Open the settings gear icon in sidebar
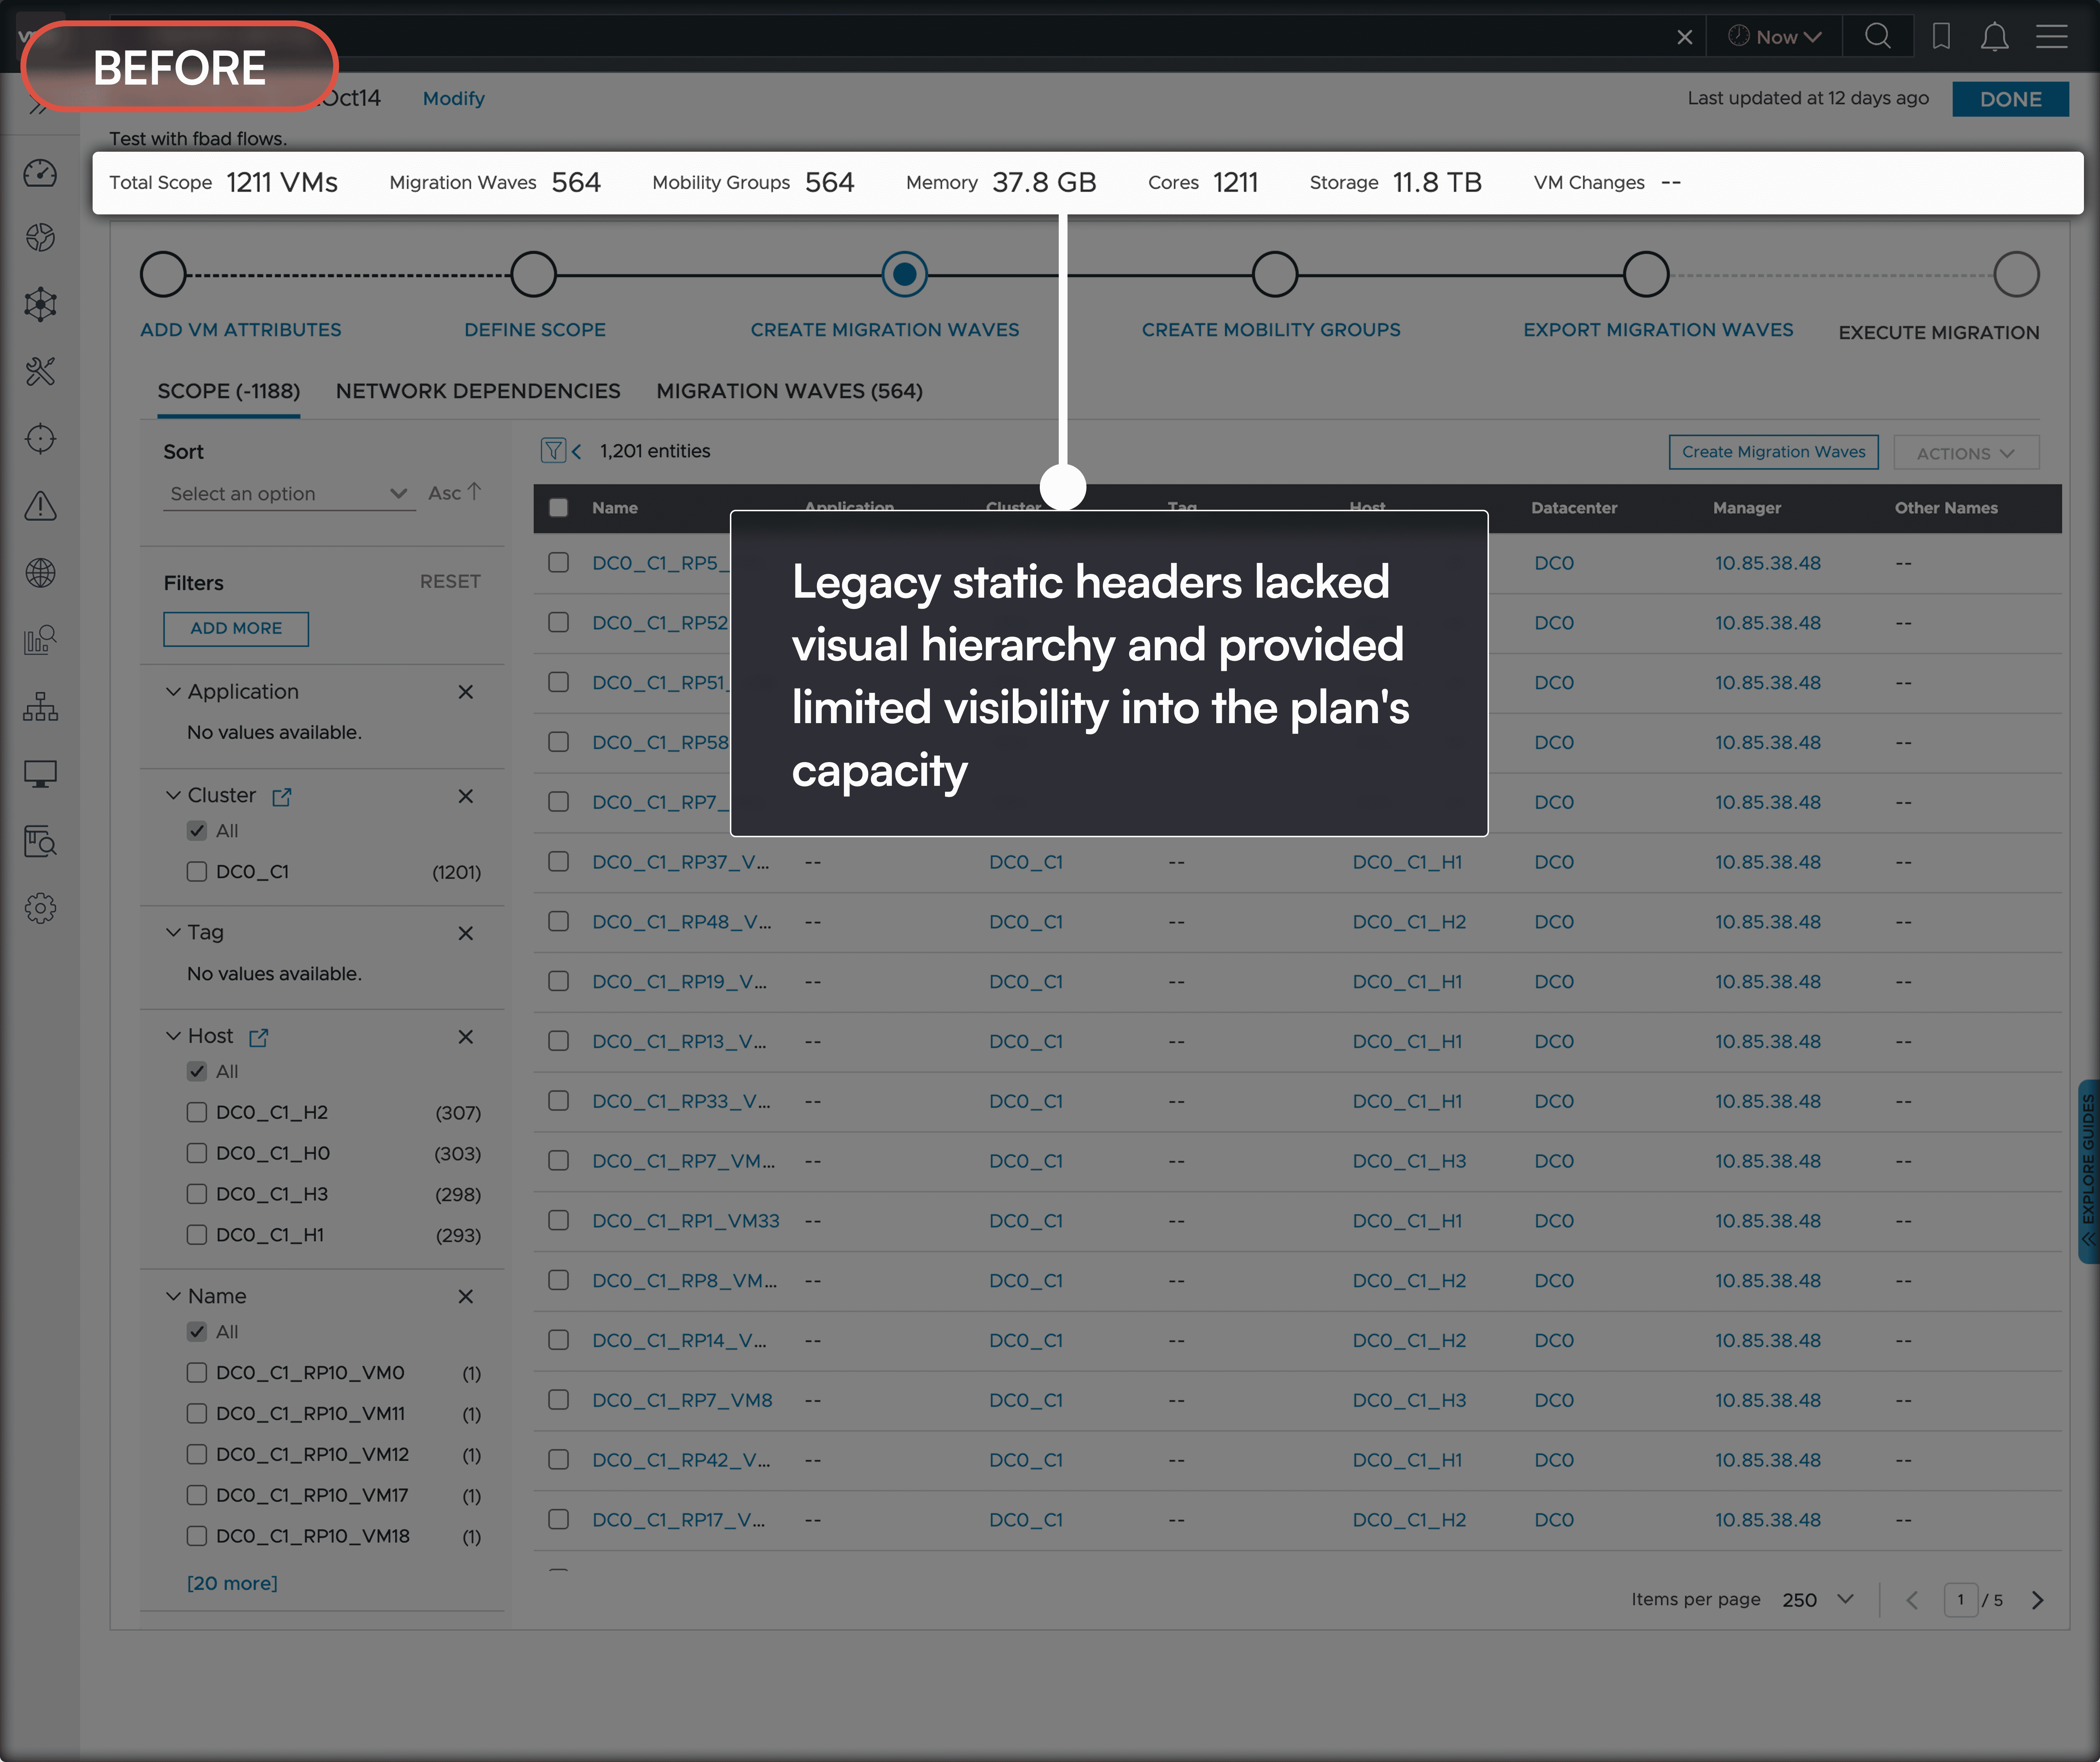Screen dimensions: 2100x1762 [40, 908]
